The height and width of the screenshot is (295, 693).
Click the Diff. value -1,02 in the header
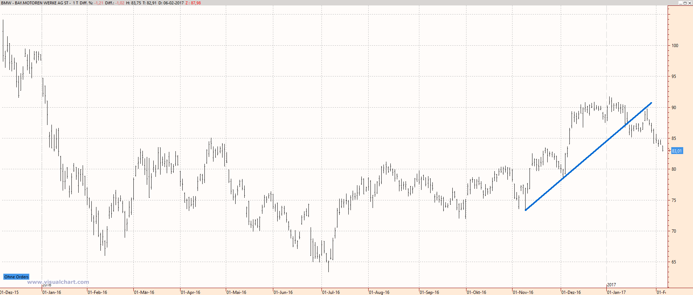coord(120,3)
